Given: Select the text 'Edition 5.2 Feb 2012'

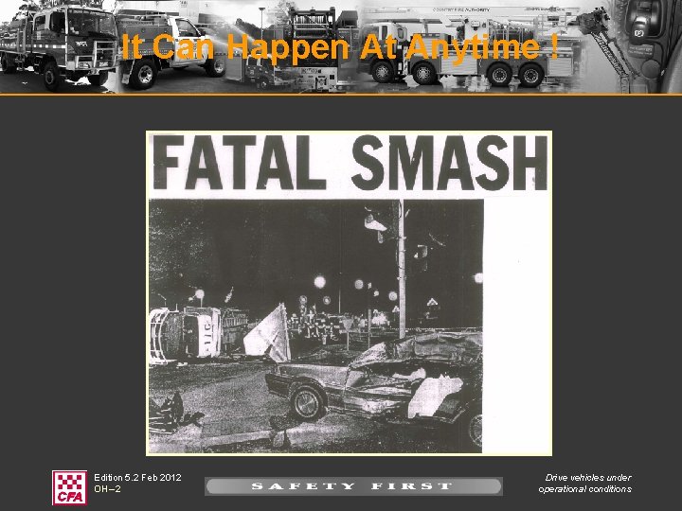Looking at the screenshot, I should 138,477.
